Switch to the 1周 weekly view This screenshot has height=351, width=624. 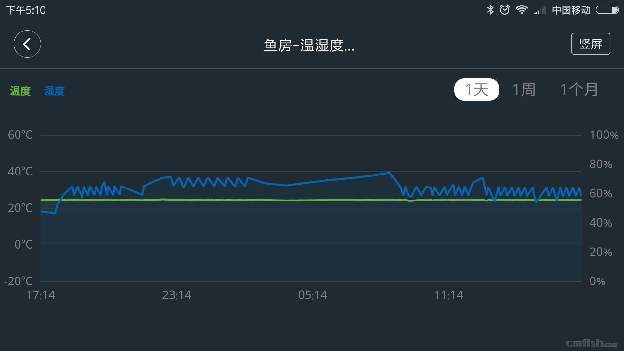click(x=524, y=89)
